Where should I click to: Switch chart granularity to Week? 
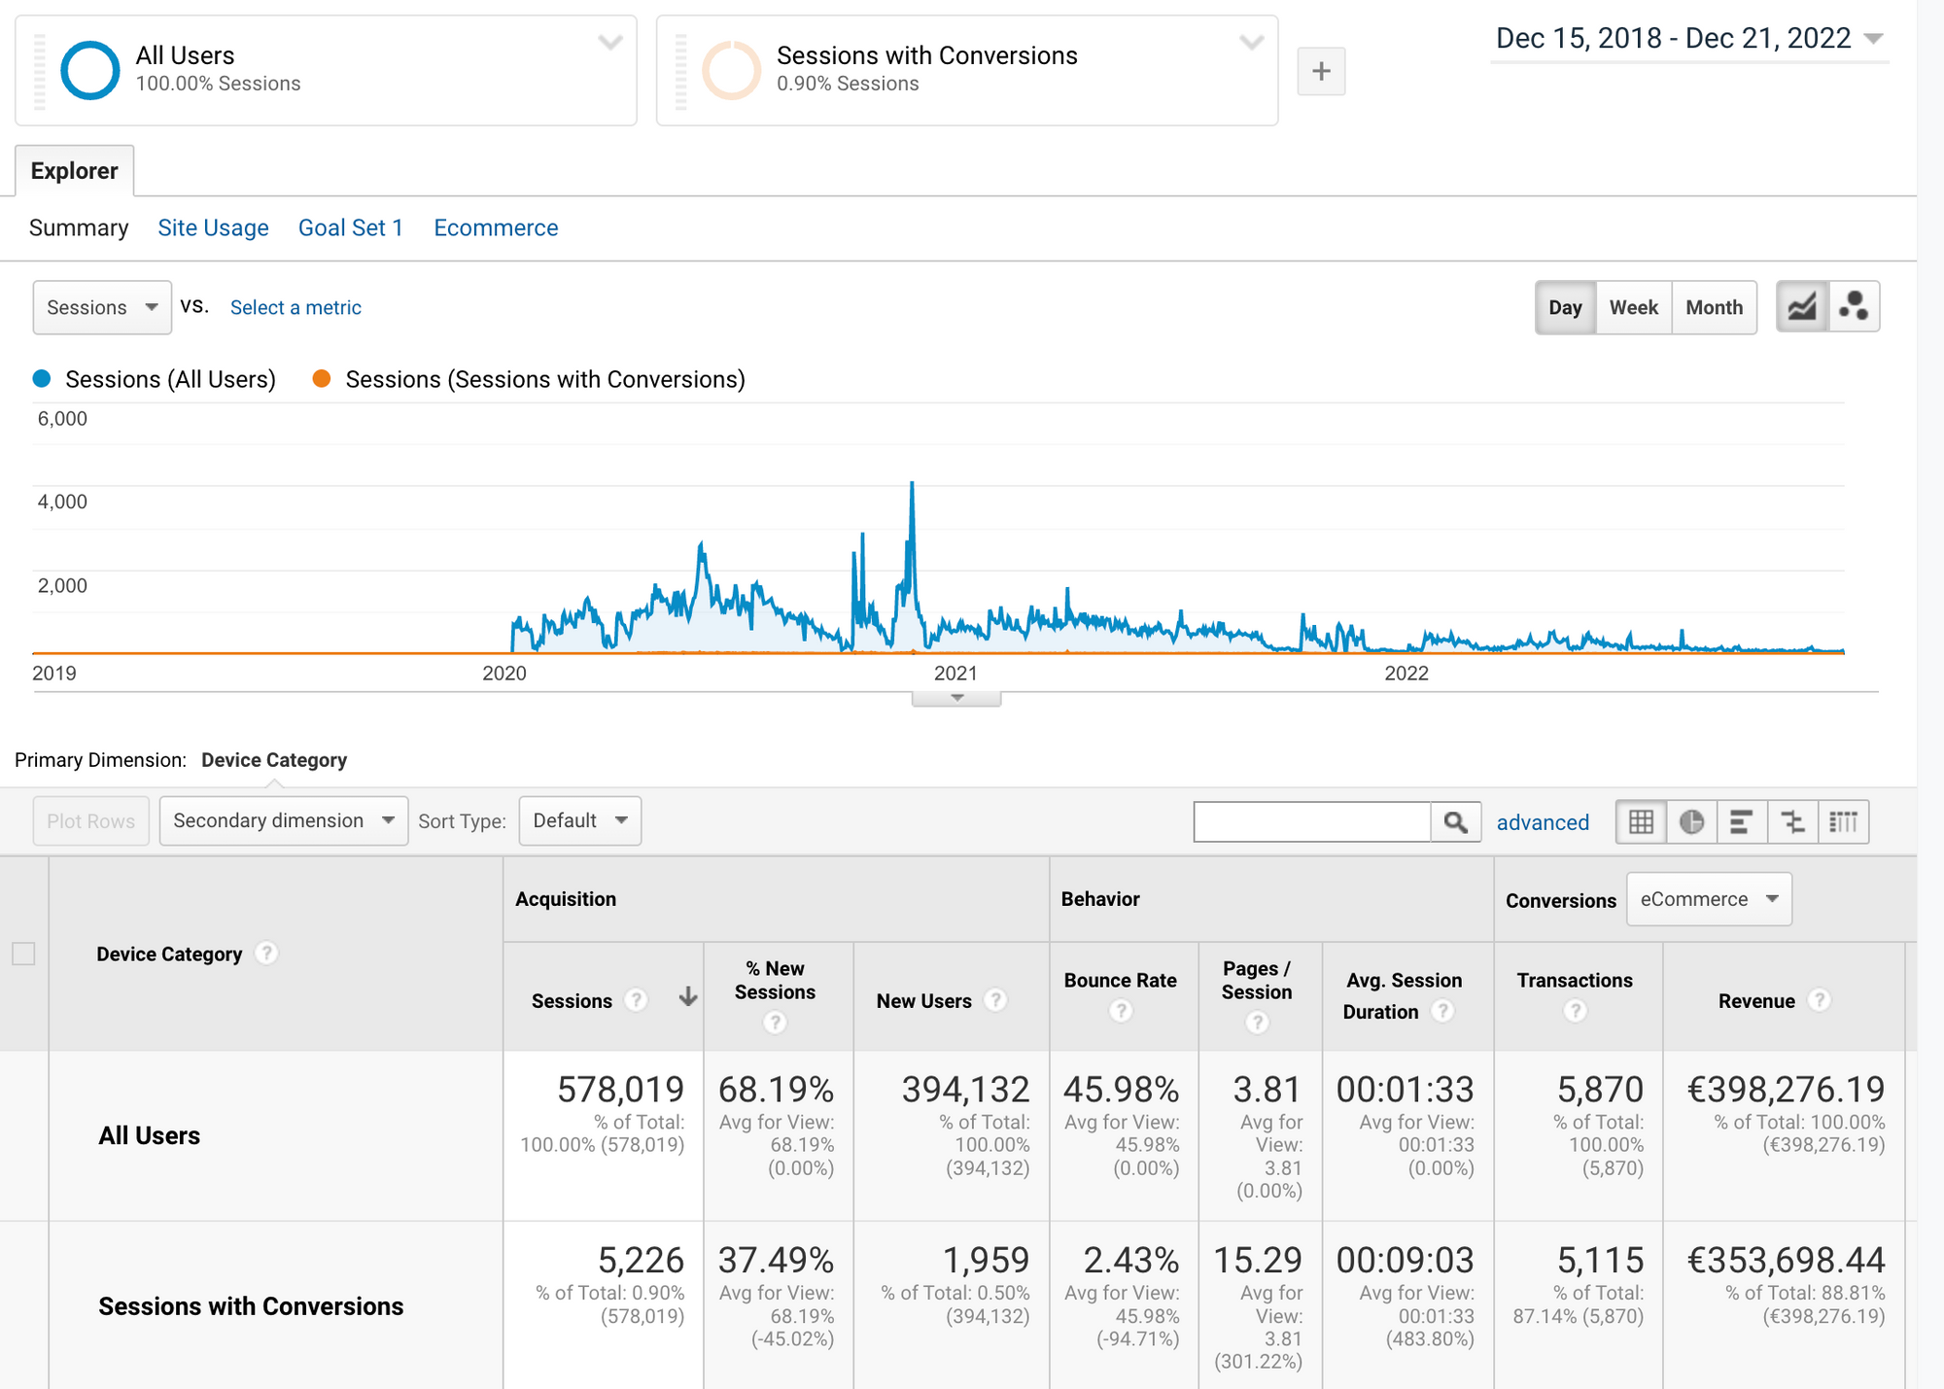[1633, 307]
